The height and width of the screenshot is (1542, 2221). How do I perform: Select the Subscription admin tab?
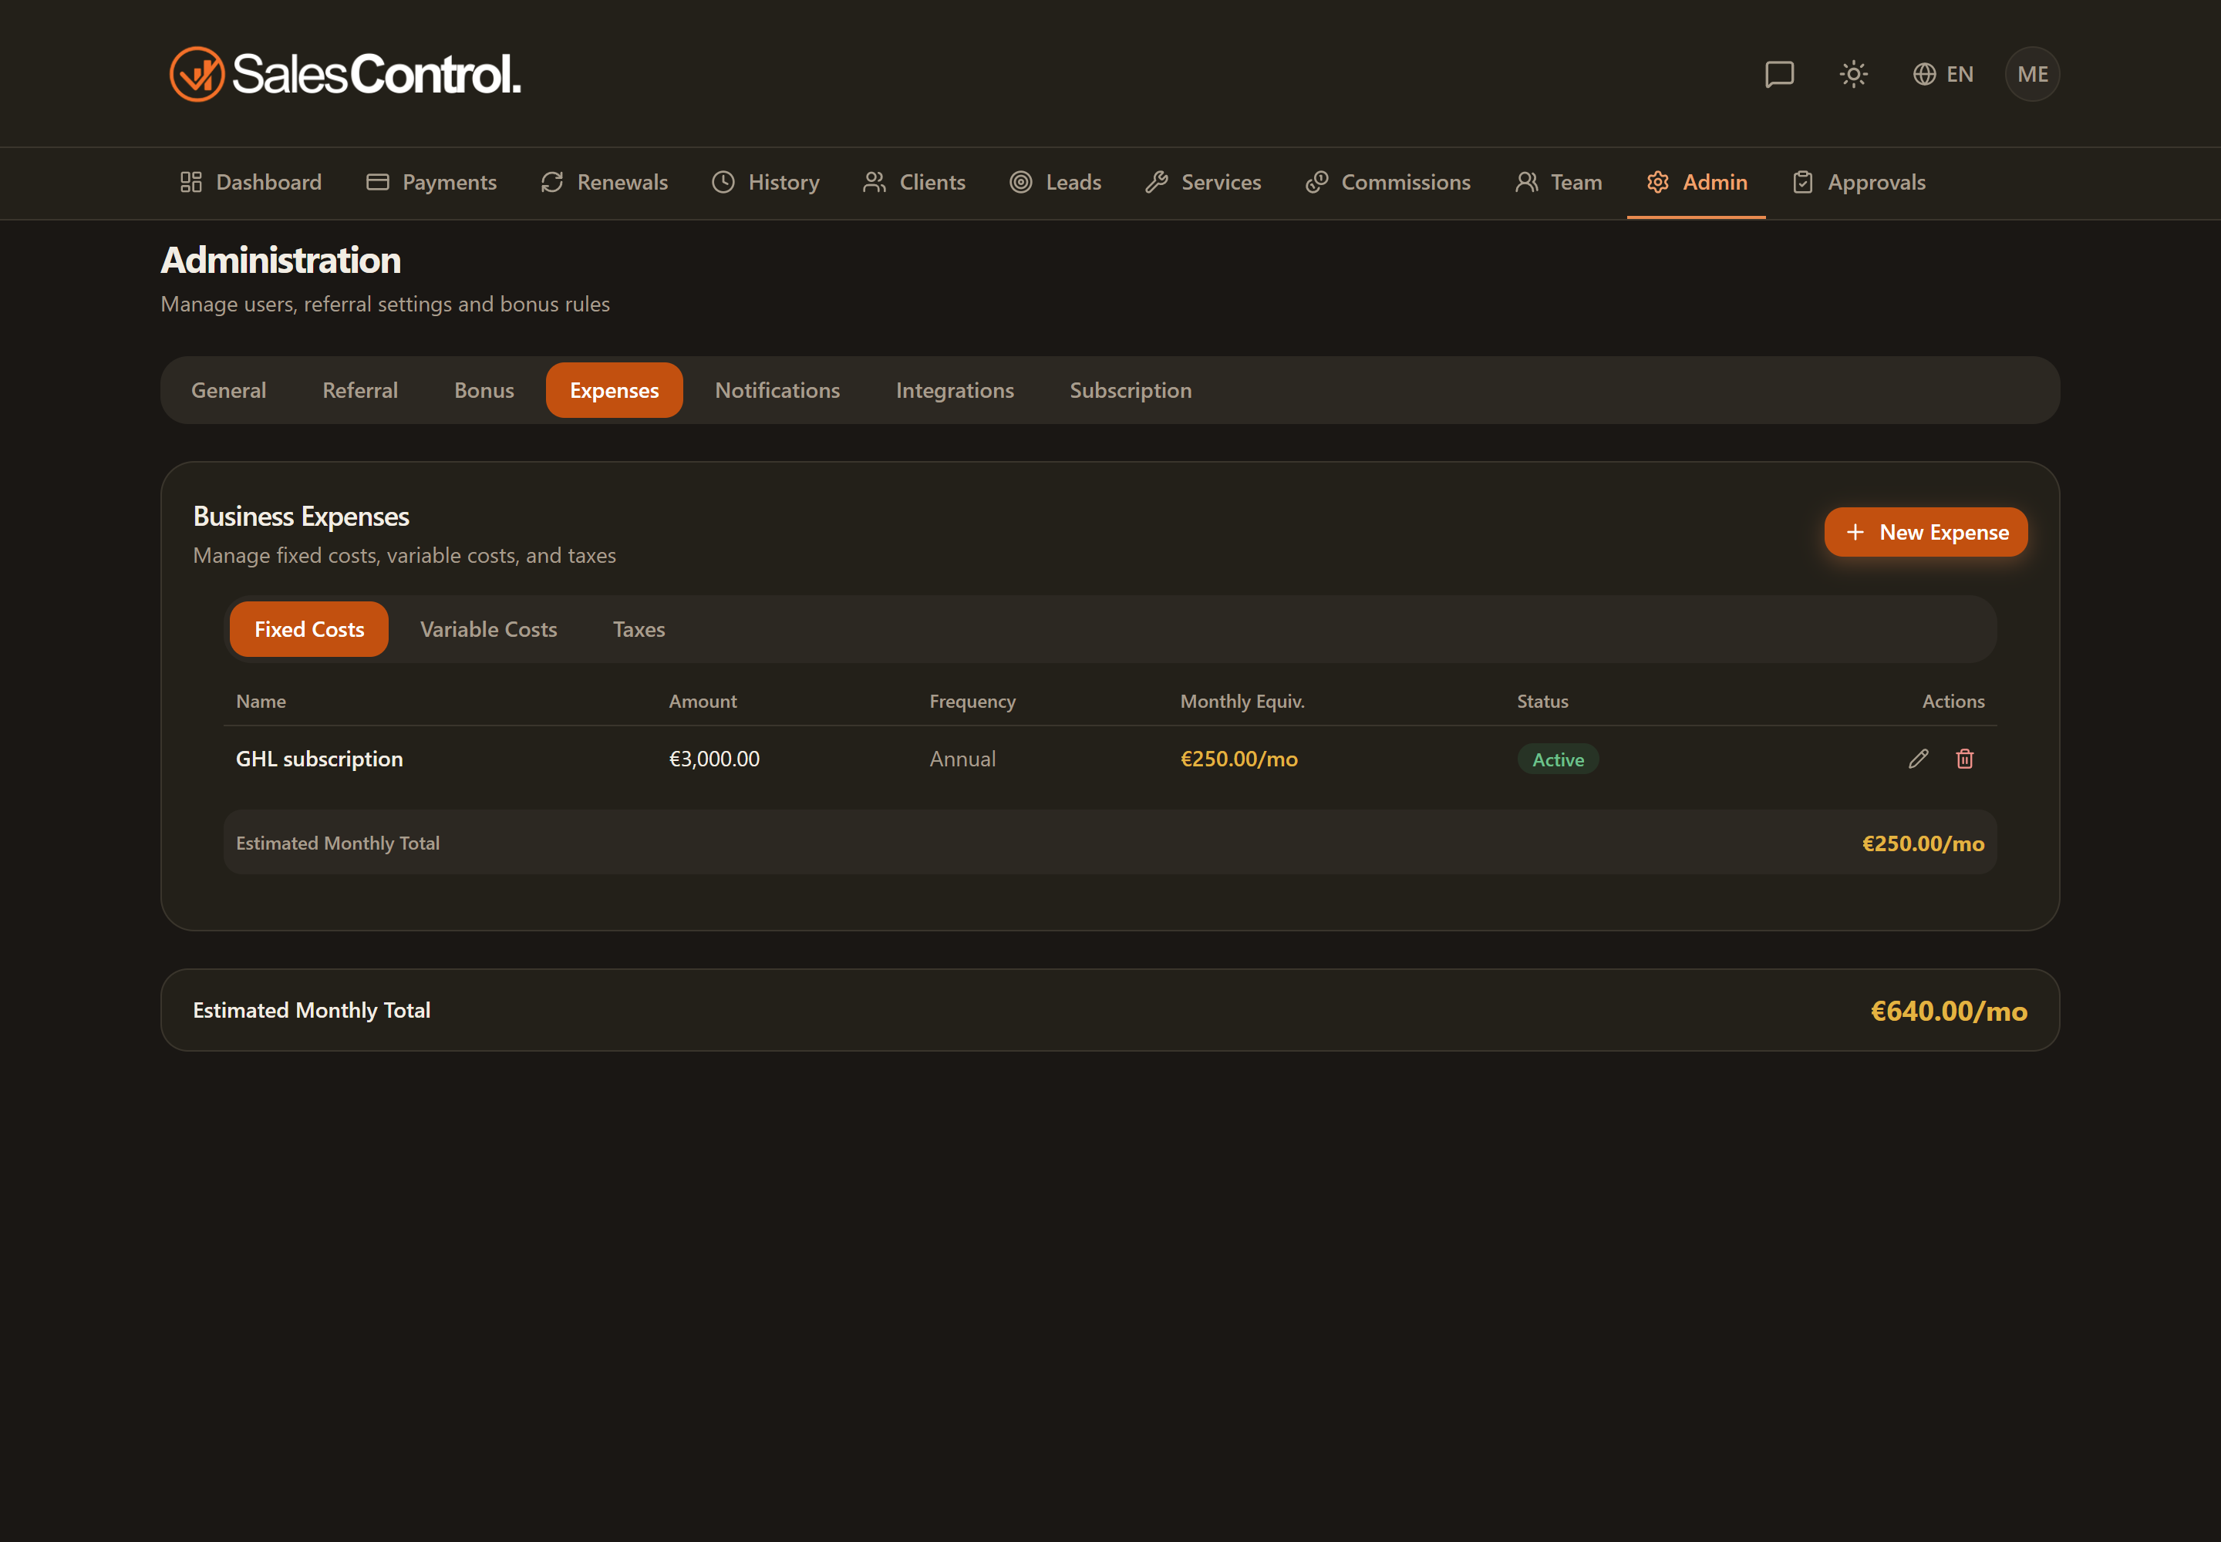1130,390
